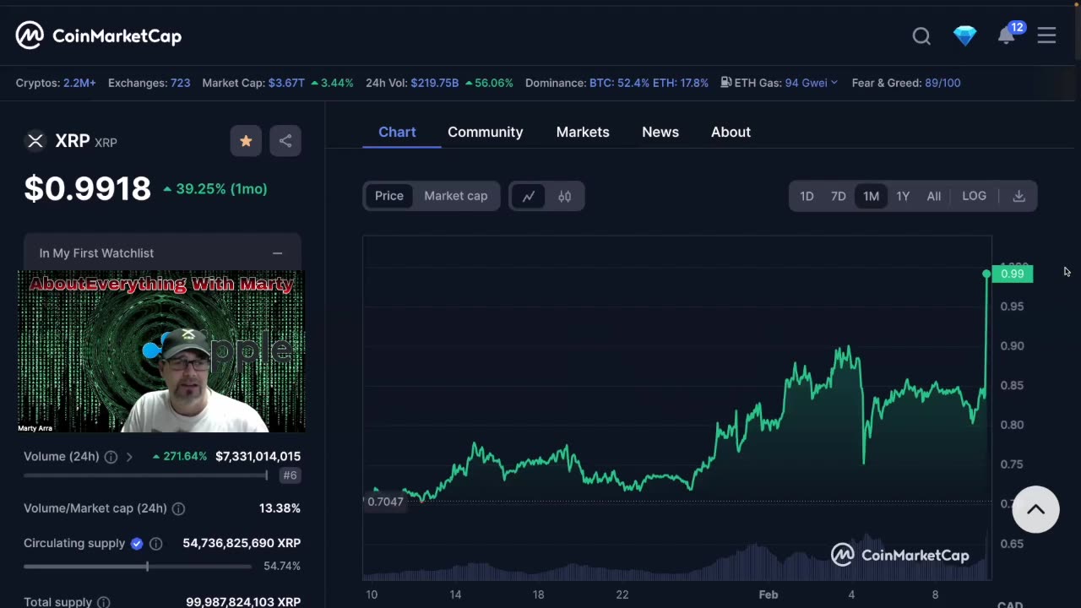Select the 1D time range

[807, 196]
